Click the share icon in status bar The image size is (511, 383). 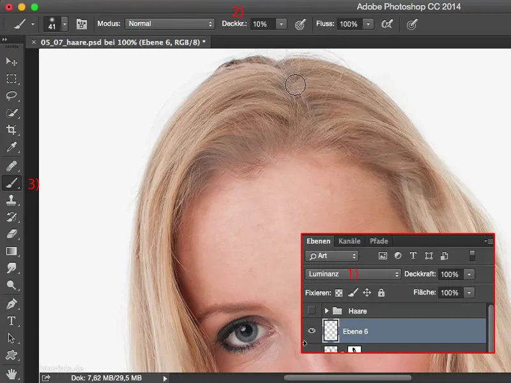(46, 378)
